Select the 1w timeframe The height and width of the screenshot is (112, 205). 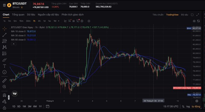coord(50,21)
